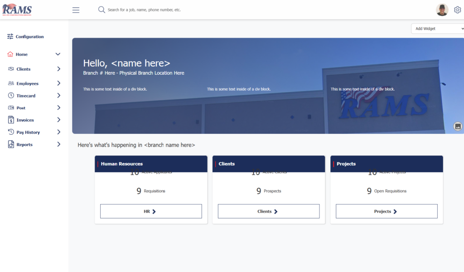464x272 pixels.
Task: Click the Pay History icon
Action: tap(11, 132)
